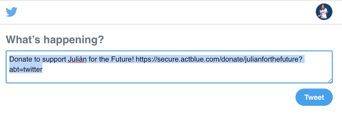Place cursor on abt=twitter text
Viewport: 342px width, 116px height.
pos(26,69)
